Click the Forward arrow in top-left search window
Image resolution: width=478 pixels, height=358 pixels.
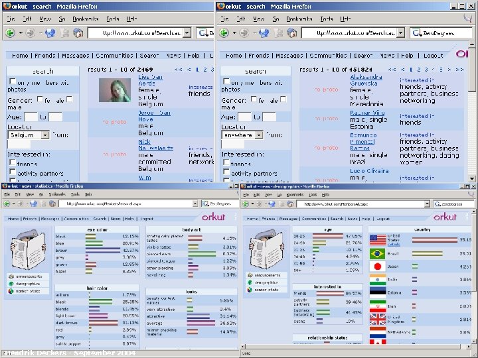30,32
